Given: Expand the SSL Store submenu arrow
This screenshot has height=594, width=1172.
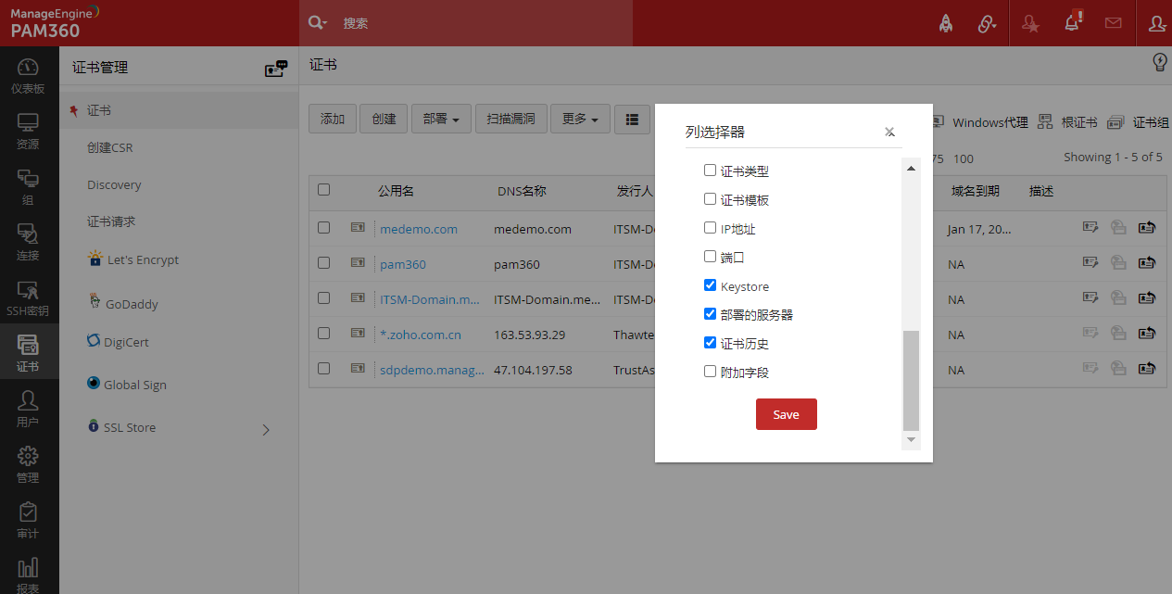Looking at the screenshot, I should pos(266,429).
